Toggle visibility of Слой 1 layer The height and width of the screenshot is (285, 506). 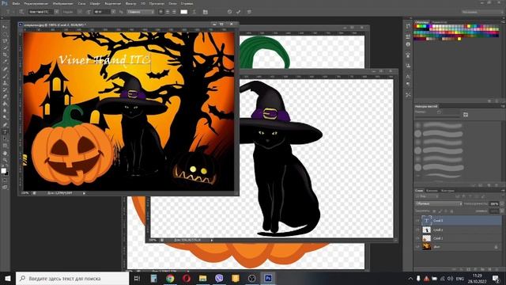point(418,238)
